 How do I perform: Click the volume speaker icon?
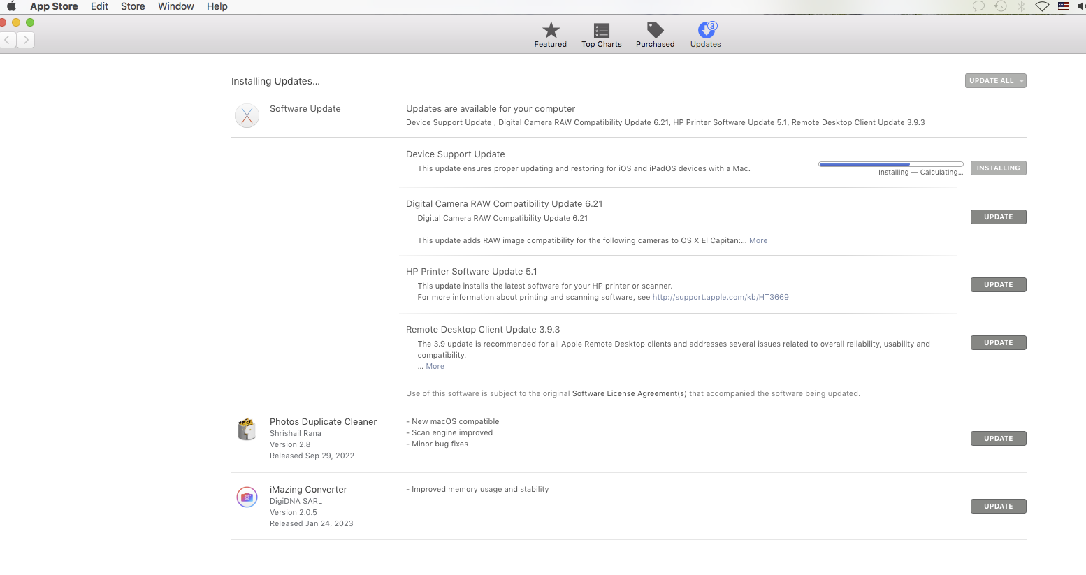(1082, 6)
